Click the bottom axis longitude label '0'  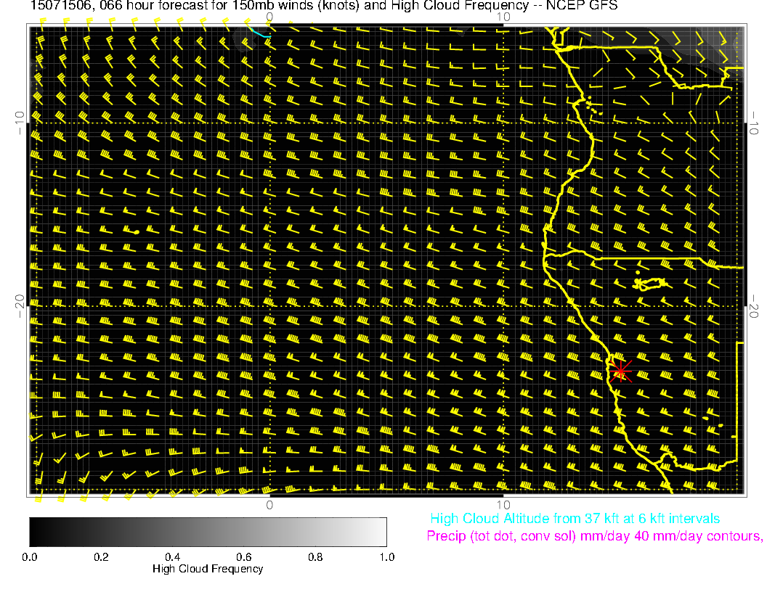tap(269, 504)
